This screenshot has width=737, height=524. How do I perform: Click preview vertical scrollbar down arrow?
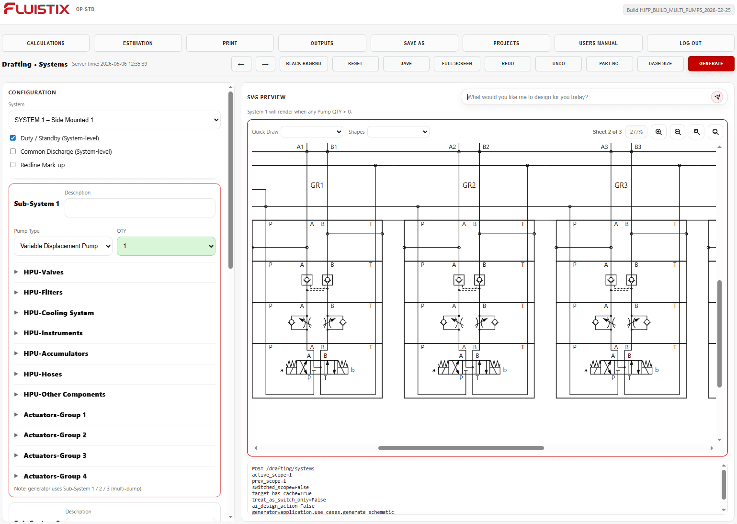pos(719,440)
